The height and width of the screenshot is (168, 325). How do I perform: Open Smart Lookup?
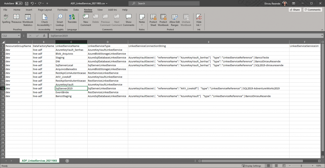click(x=60, y=20)
